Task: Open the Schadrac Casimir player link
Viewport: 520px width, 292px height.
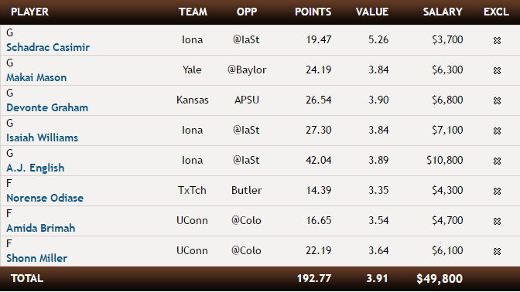Action: [x=48, y=47]
